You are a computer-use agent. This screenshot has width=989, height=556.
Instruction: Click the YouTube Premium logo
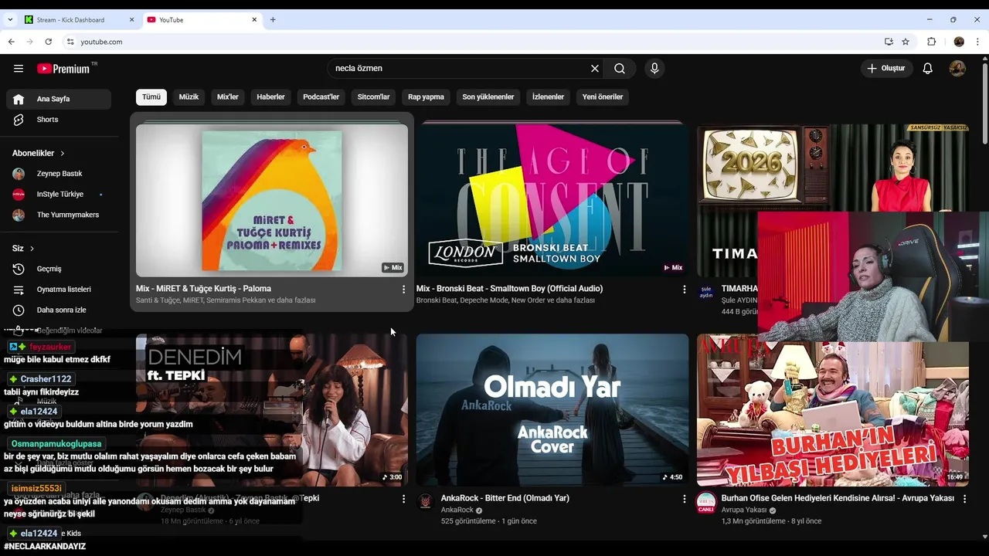pos(64,69)
